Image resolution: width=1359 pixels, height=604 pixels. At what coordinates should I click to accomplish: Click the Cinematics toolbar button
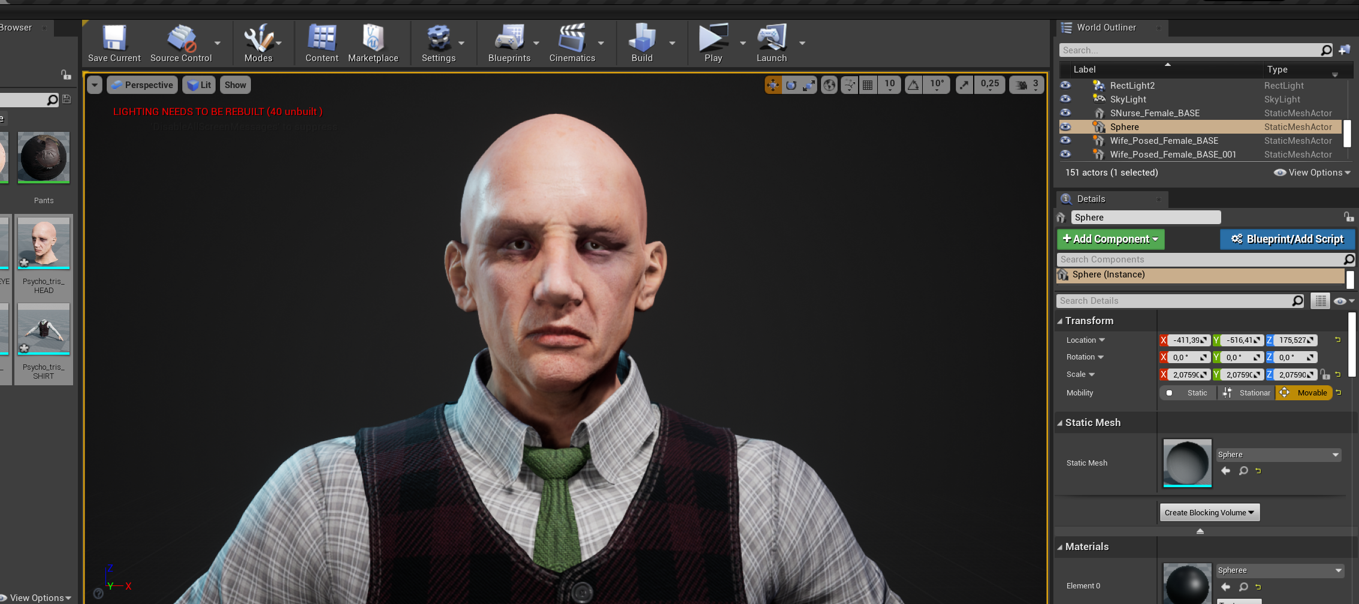tap(572, 43)
